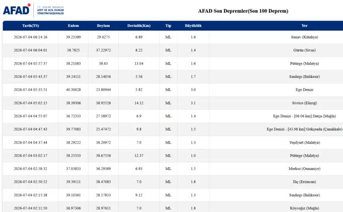Screen dimensions: 343x212
Task: Sort by the Enlem column header
Action: coord(73,25)
